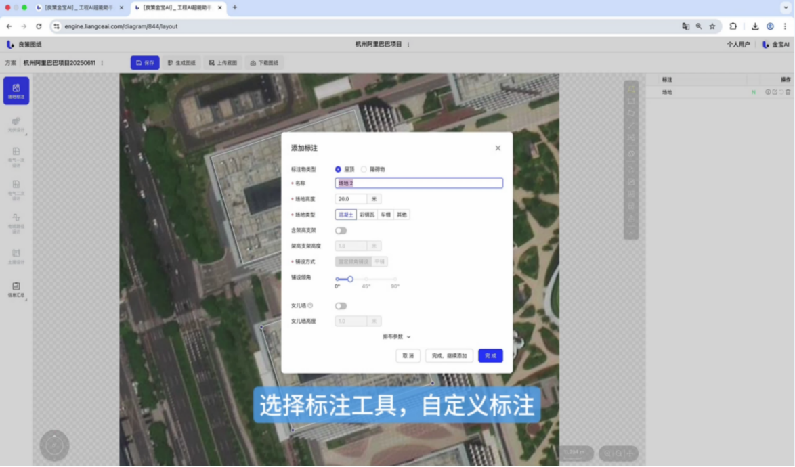Click the info icon in 场地 row
This screenshot has height=467, width=795.
768,92
